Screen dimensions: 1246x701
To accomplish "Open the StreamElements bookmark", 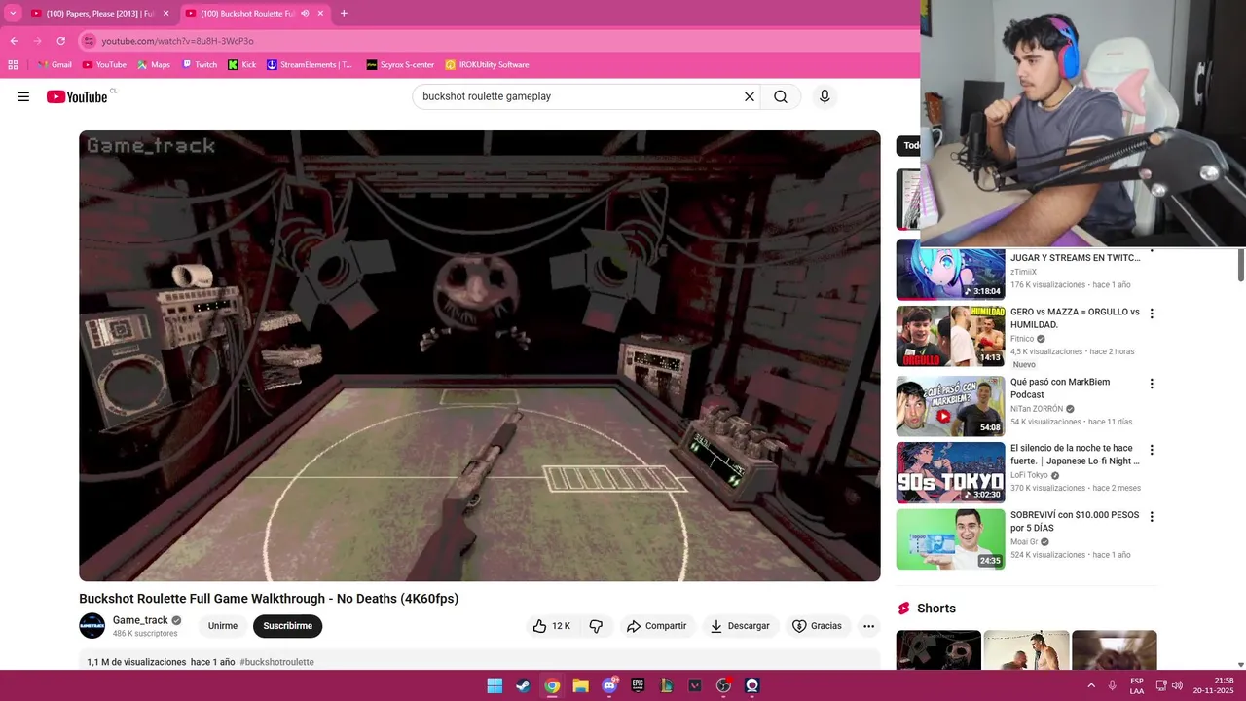I will click(309, 65).
